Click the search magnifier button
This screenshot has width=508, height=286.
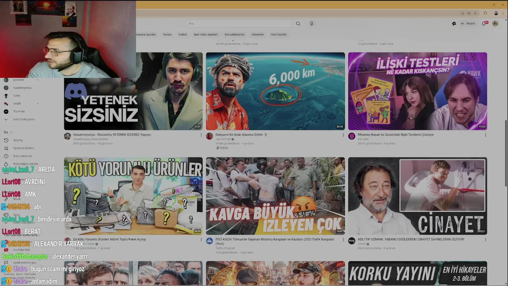click(x=298, y=23)
